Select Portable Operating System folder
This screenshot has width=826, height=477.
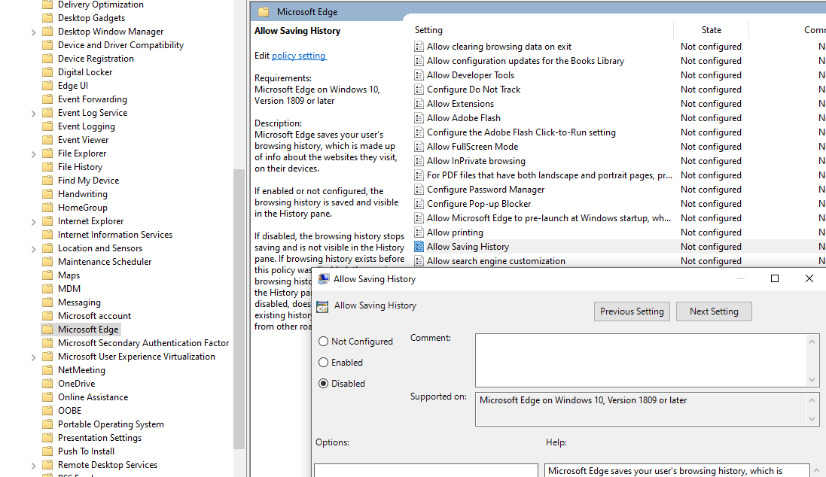(x=111, y=424)
